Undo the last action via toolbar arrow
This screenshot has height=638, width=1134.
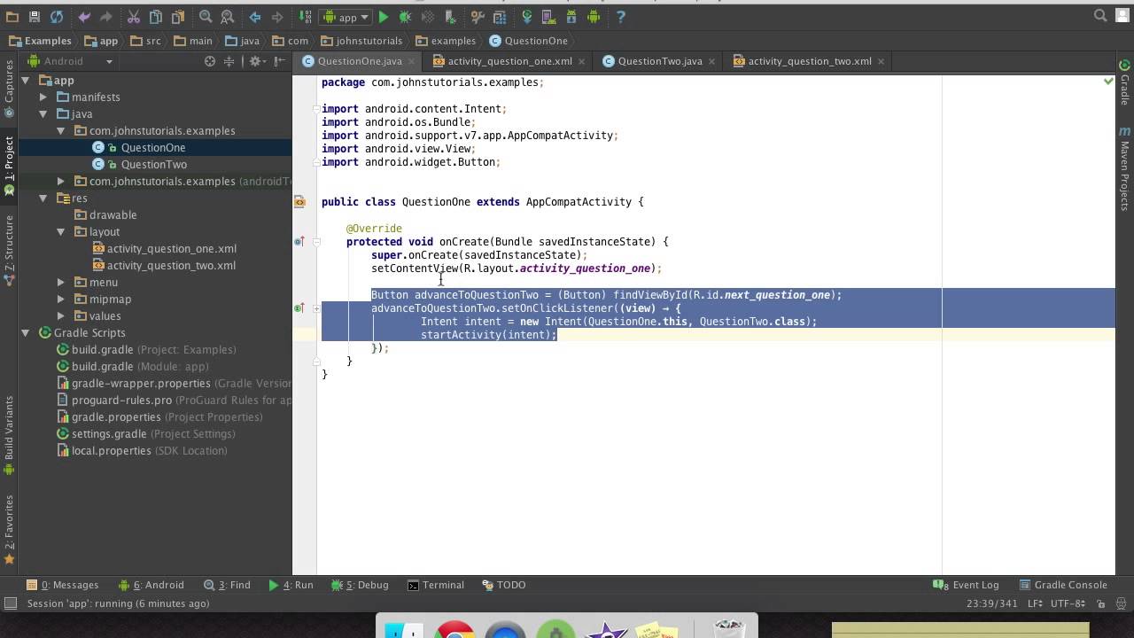pyautogui.click(x=84, y=17)
